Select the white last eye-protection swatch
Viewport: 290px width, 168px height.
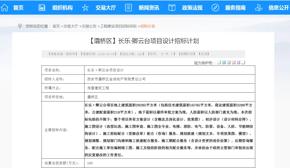pos(243,63)
